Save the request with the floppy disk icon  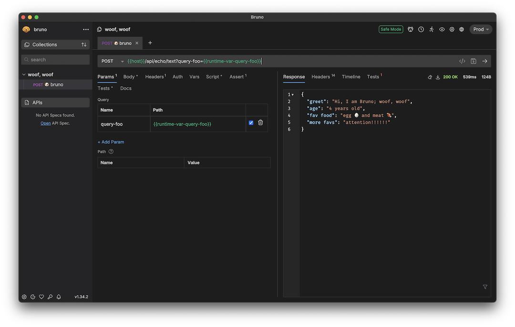click(x=474, y=61)
